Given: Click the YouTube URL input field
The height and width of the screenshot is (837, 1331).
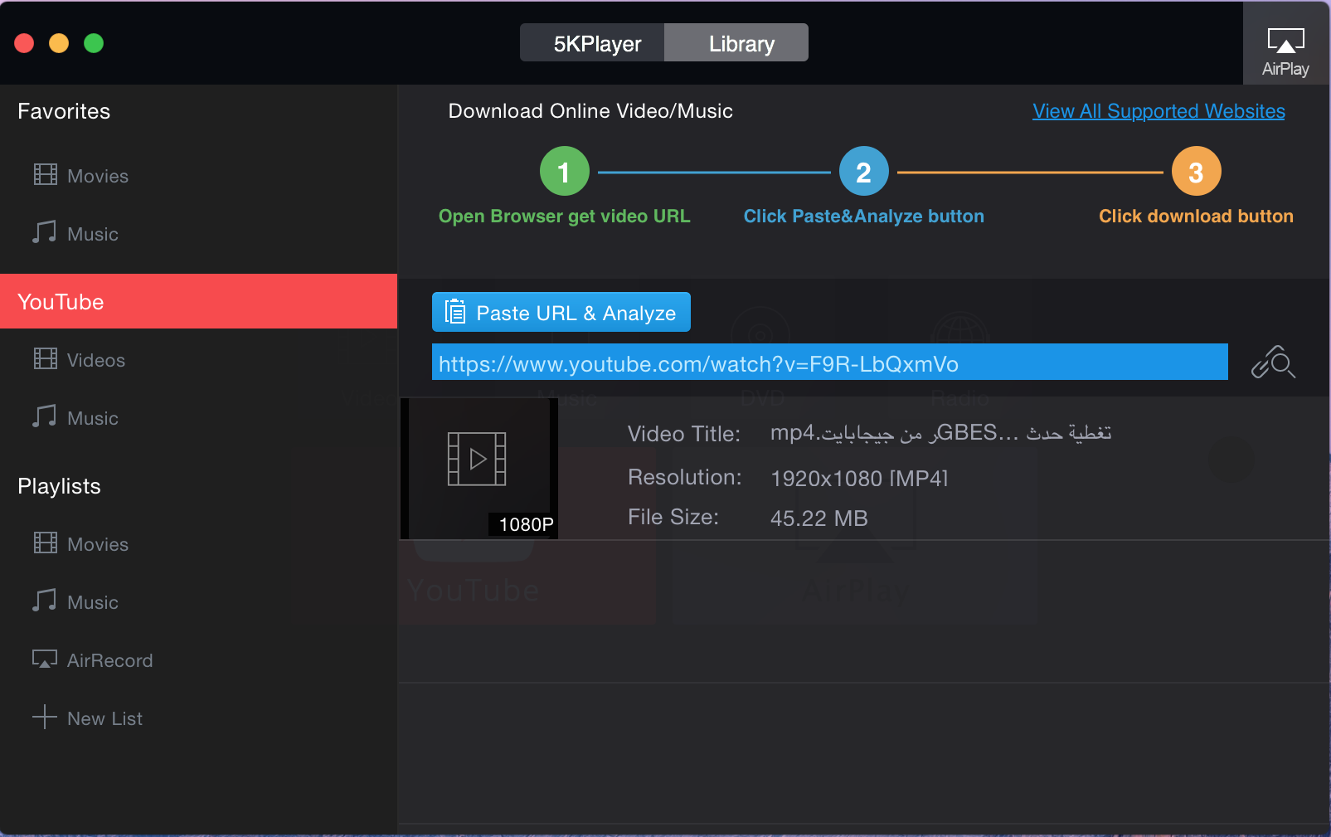Looking at the screenshot, I should 830,363.
